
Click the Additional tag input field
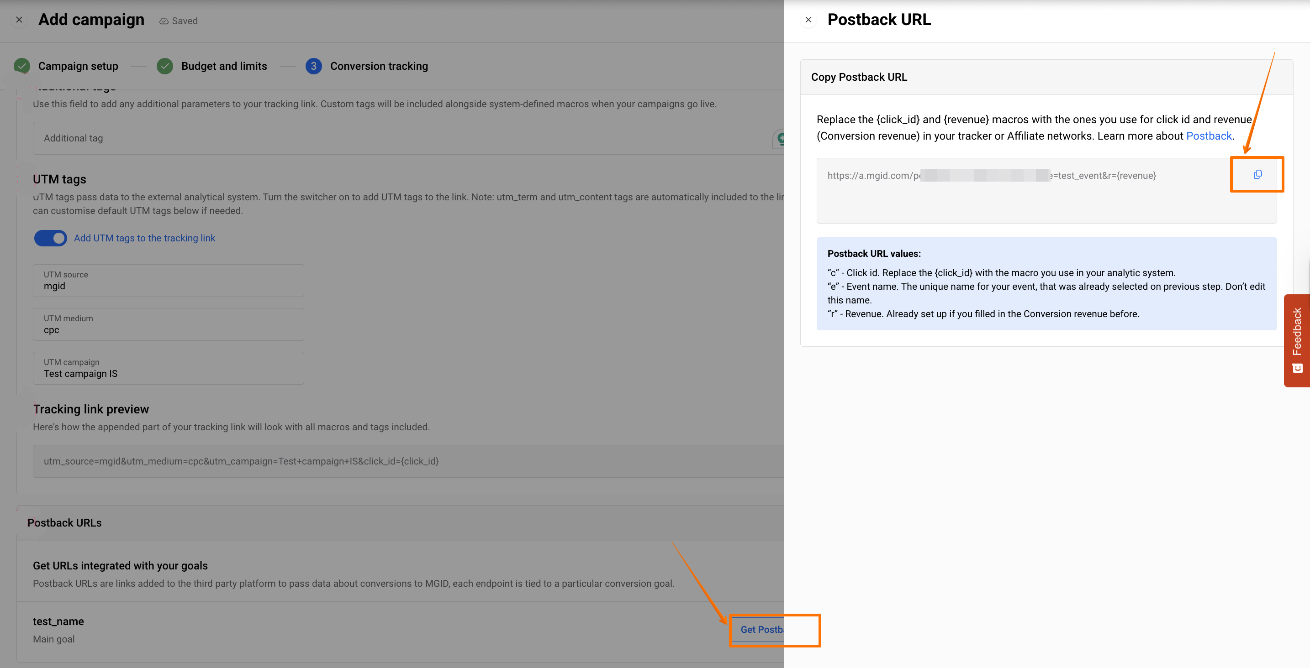396,138
